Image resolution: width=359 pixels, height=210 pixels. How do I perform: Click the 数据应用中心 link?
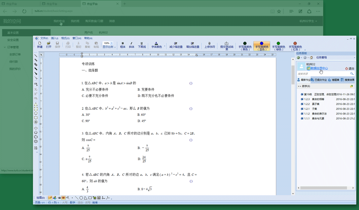(319, 68)
